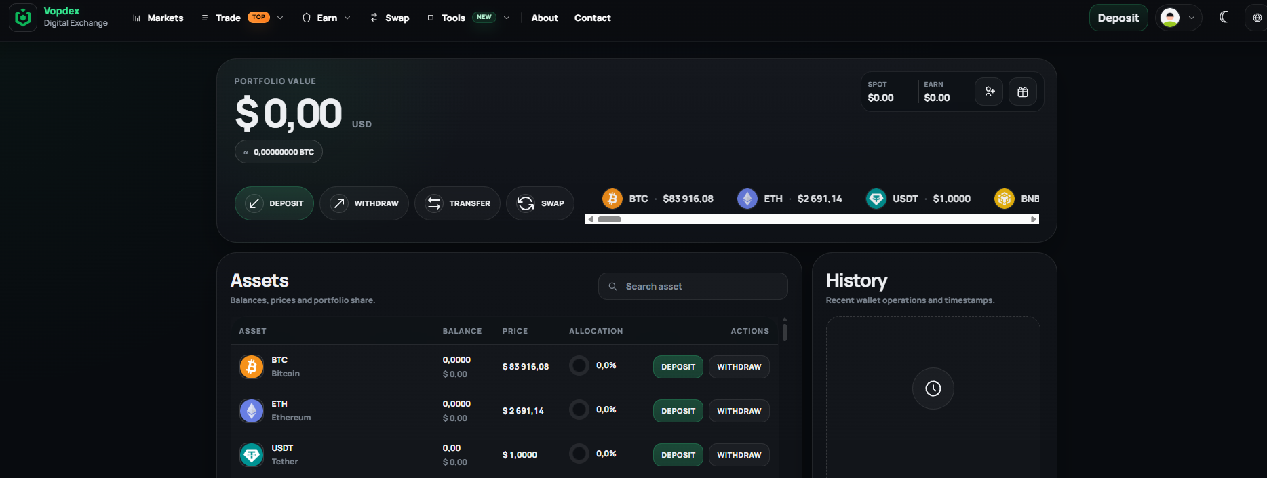Click the Transfer action button
1267x478 pixels.
click(x=457, y=203)
